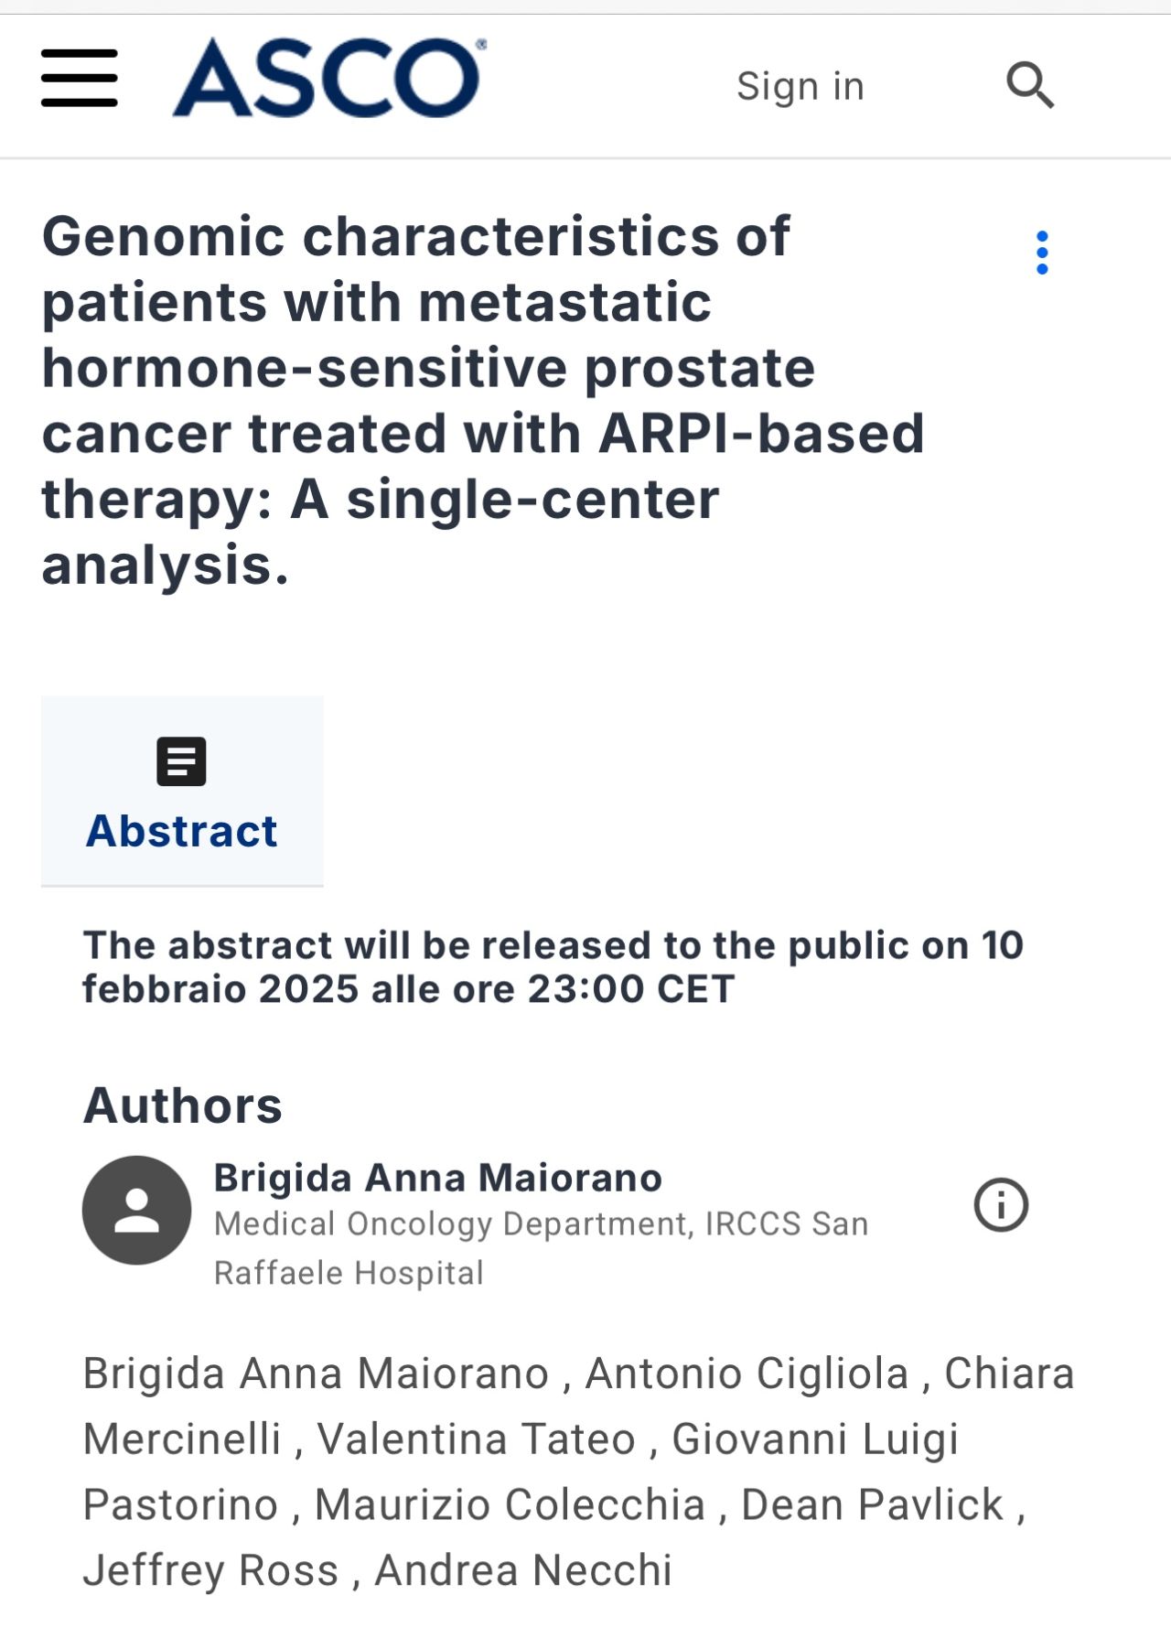Open the hamburger navigation menu

pyautogui.click(x=80, y=78)
